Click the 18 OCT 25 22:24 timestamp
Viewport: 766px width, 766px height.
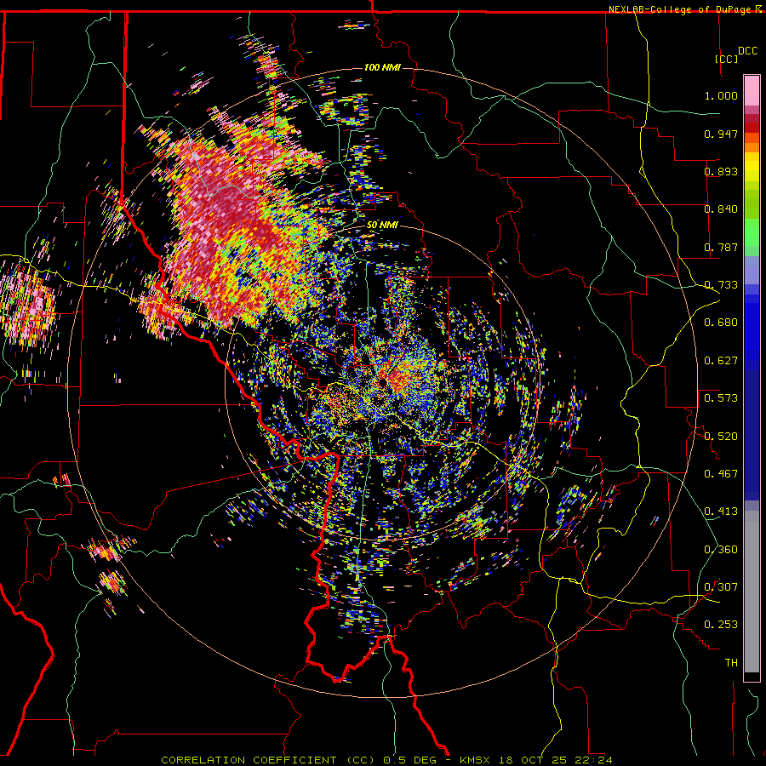point(556,760)
